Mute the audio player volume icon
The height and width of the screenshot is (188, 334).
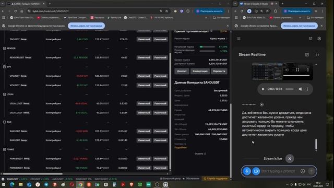click(x=300, y=89)
